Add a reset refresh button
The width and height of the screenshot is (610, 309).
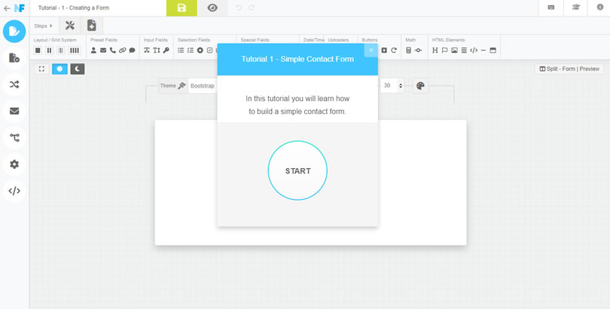[x=394, y=50]
